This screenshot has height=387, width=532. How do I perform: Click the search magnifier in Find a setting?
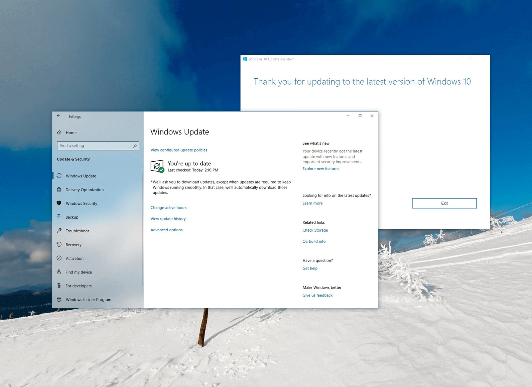135,146
